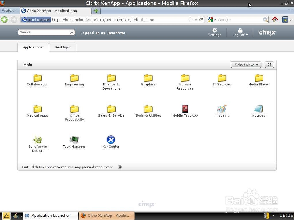Open the Tools & Utilities folder
Image resolution: width=294 pixels, height=220 pixels.
[x=148, y=111]
